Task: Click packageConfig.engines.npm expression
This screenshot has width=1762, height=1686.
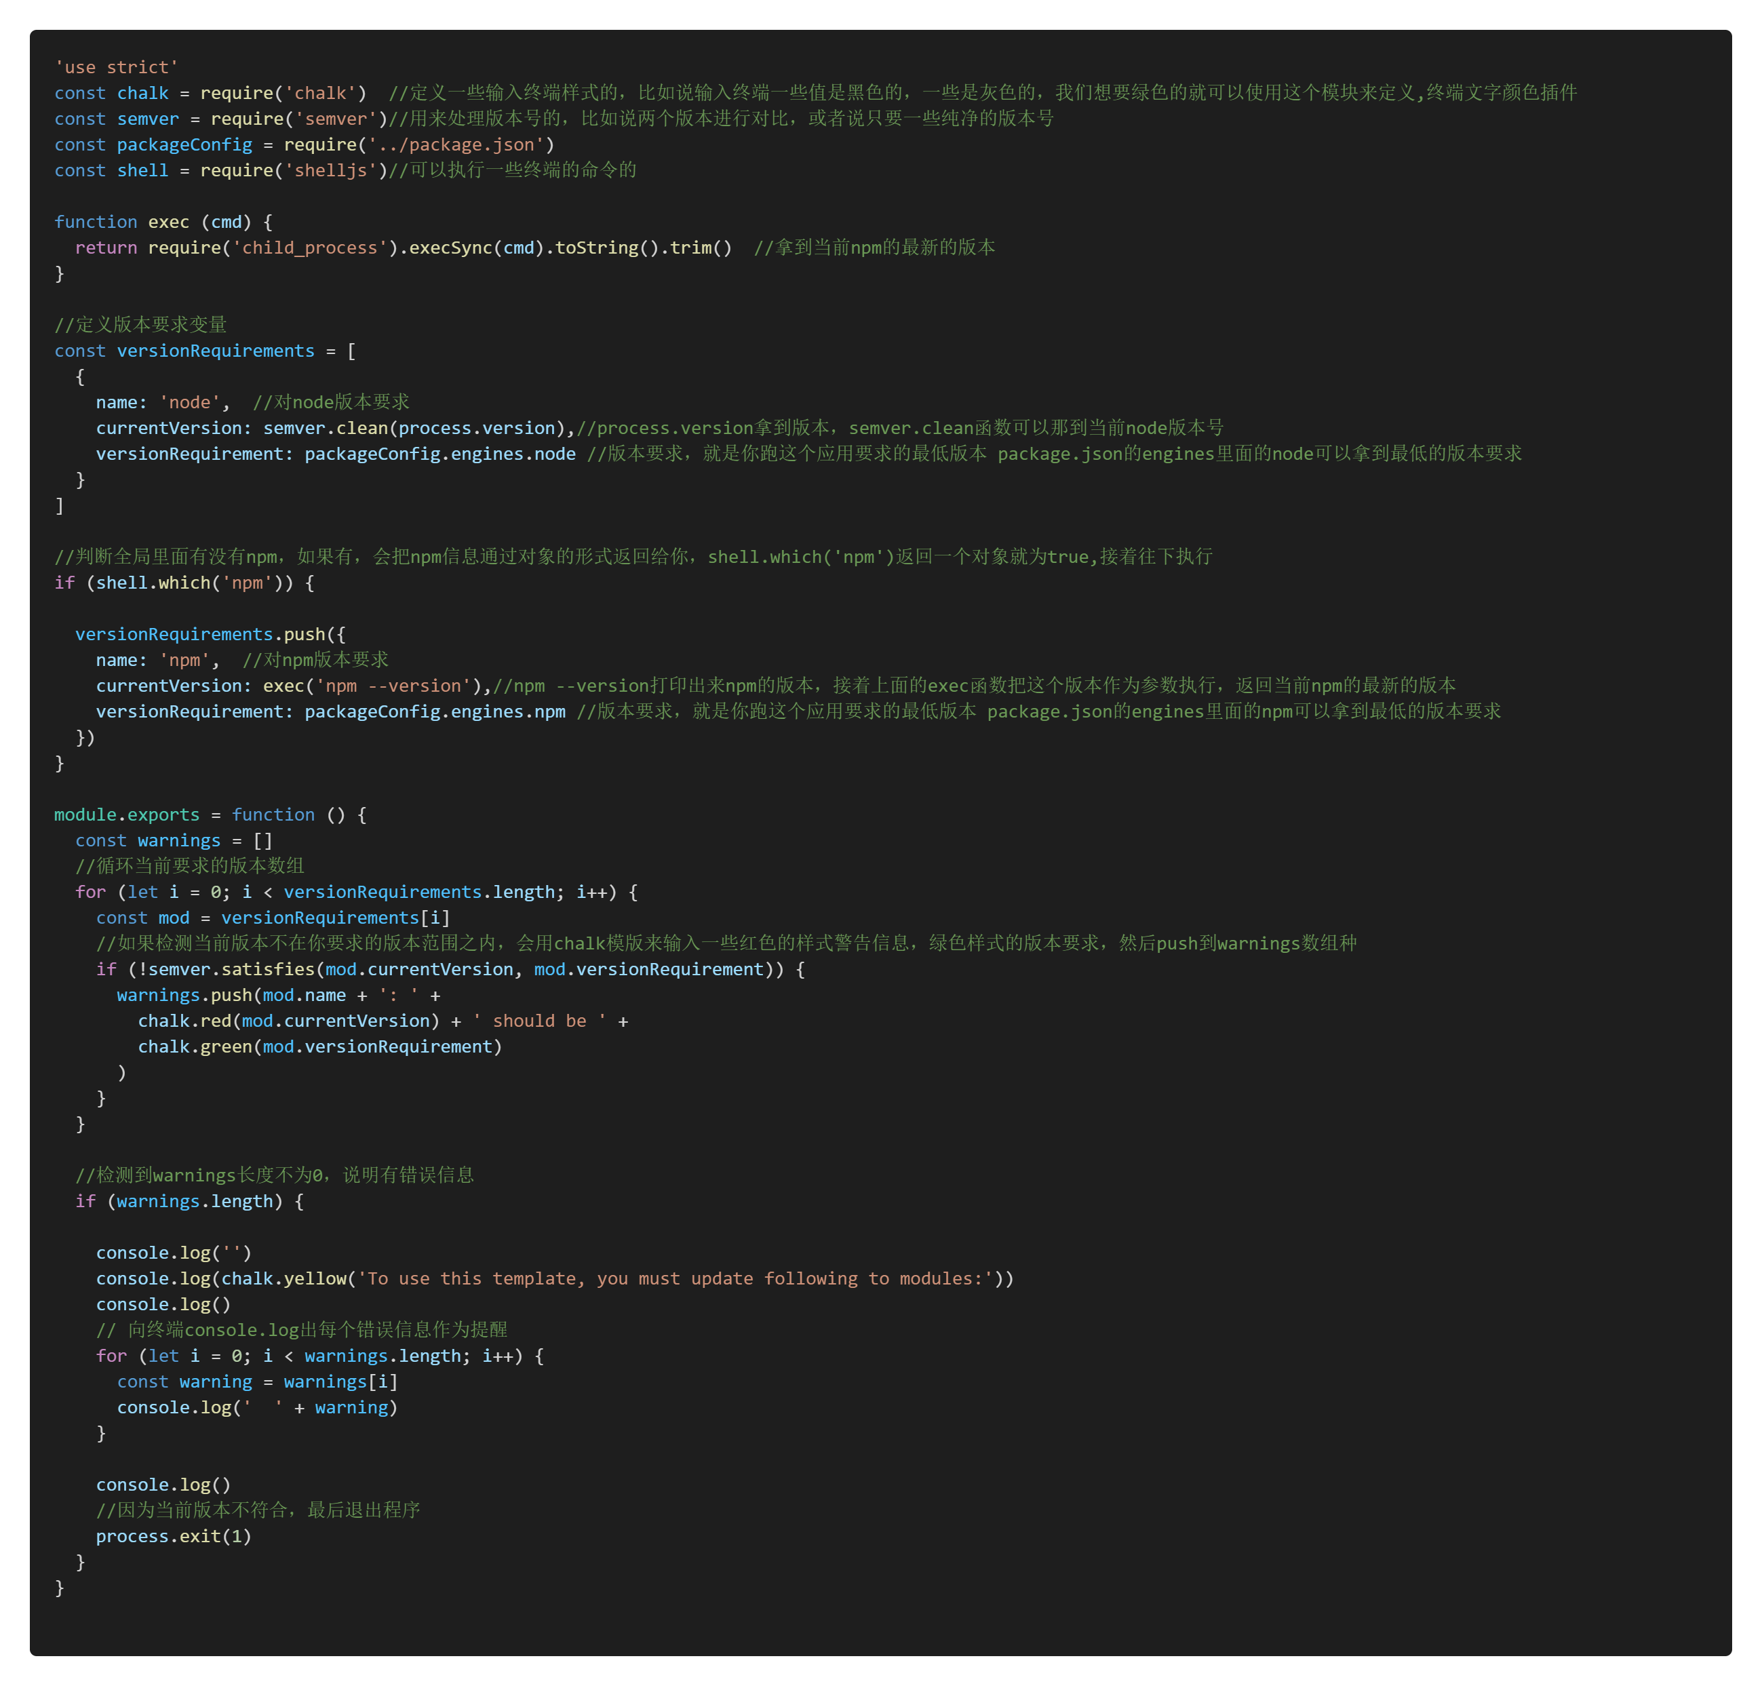Action: click(x=435, y=712)
